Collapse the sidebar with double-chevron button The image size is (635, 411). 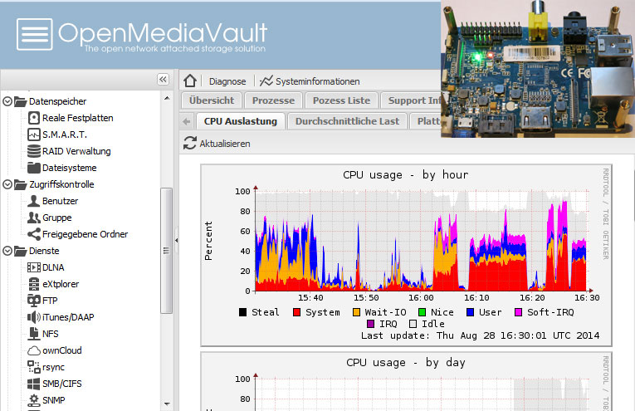click(163, 80)
